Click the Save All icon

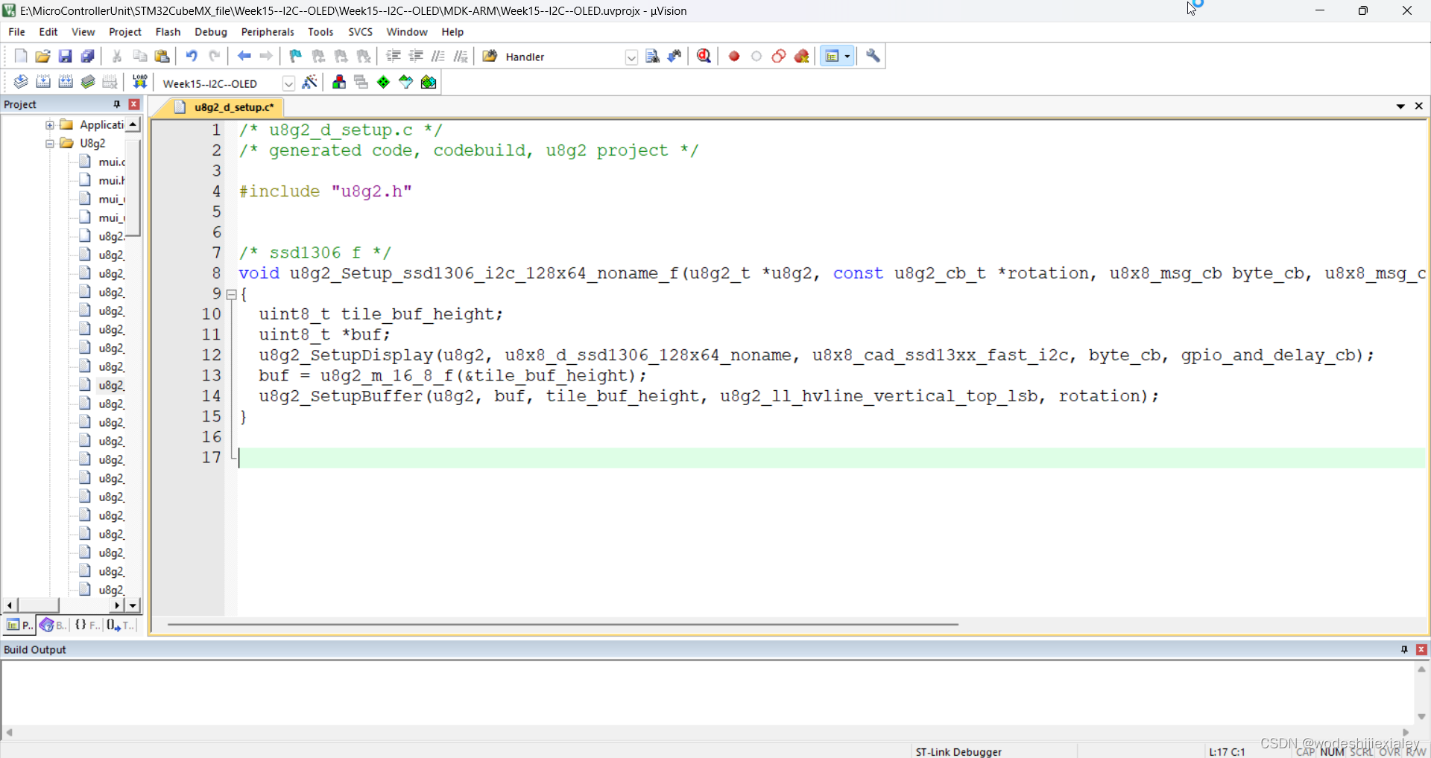point(88,57)
